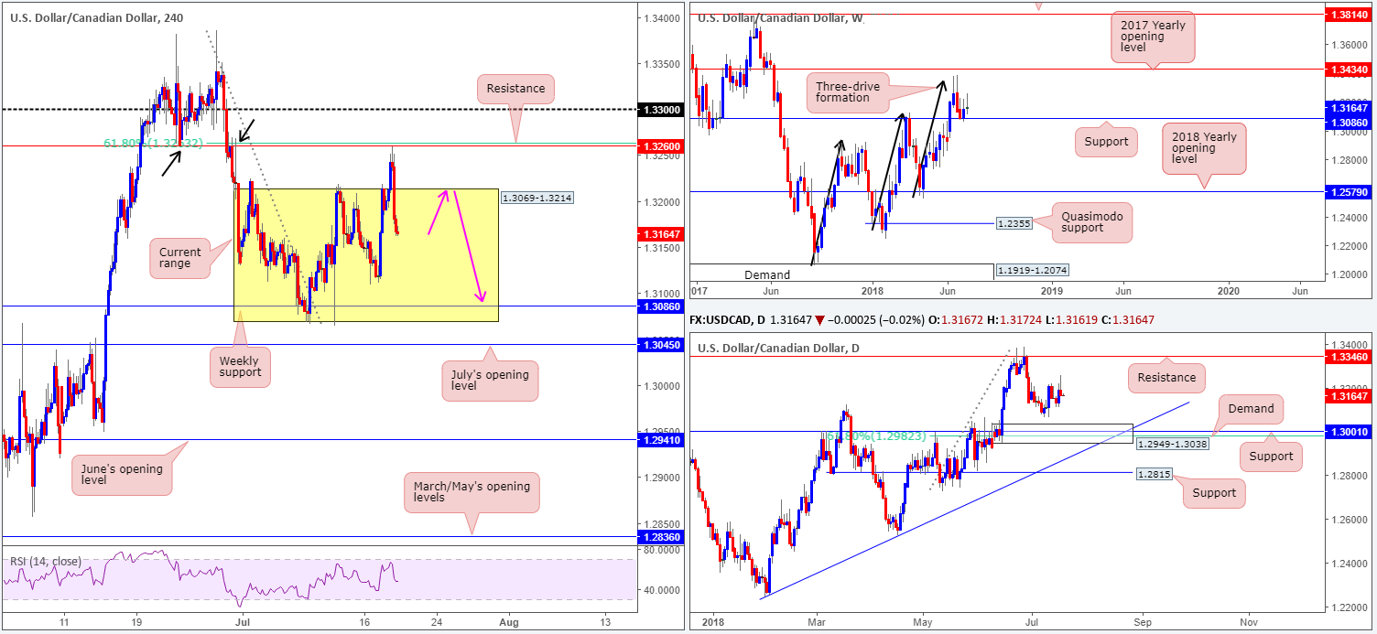Click the RSI (14, close) indicator label

(x=47, y=561)
